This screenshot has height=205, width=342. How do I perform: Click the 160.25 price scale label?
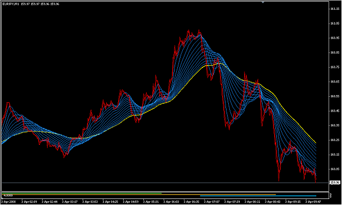coord(335,140)
